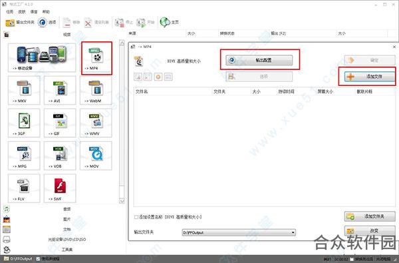
Task: Select the -> MKV format icon
Action: pos(24,91)
